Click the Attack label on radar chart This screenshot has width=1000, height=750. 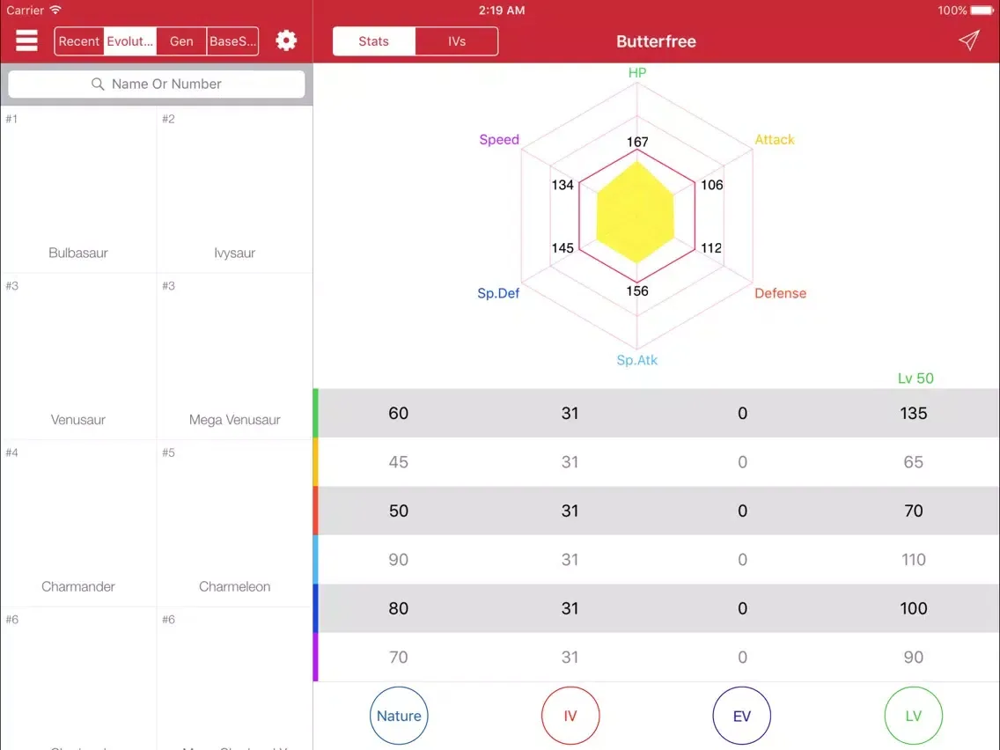775,140
